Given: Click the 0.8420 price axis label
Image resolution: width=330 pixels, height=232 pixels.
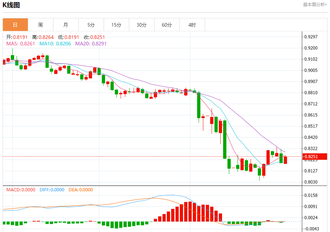Looking at the screenshot, I should point(311,138).
